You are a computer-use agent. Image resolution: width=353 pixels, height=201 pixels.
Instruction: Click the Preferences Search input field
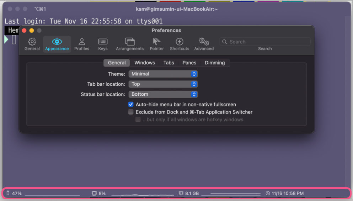coord(265,42)
